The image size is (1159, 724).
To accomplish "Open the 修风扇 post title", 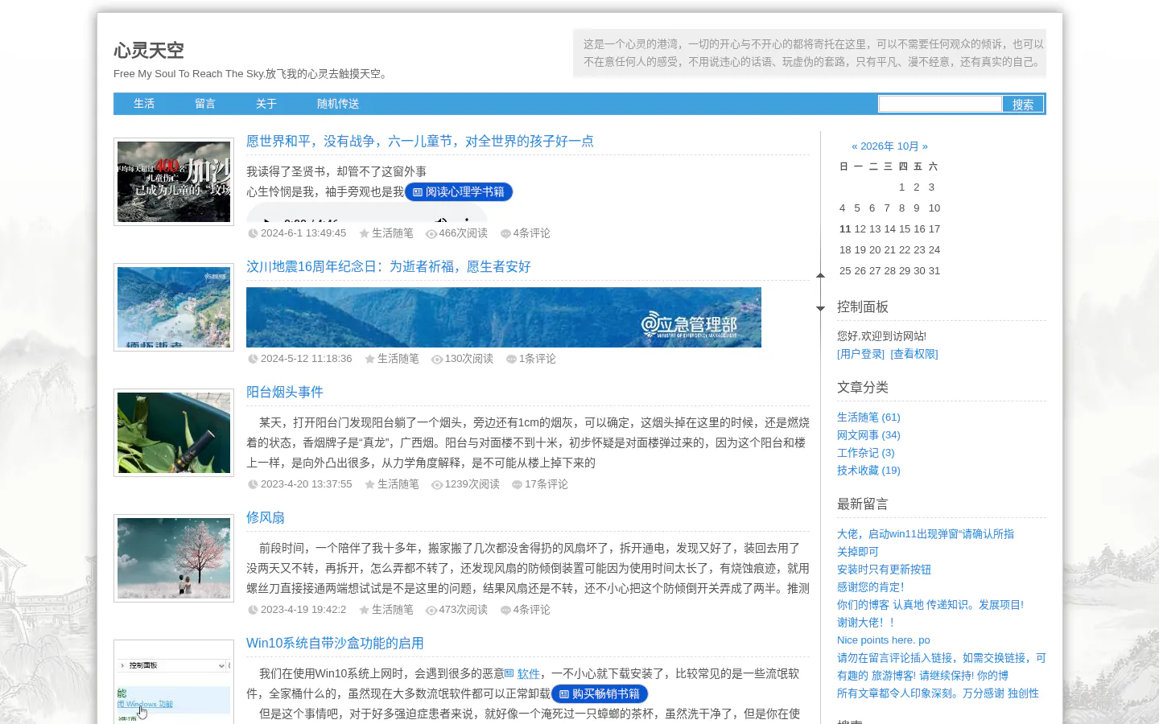I will point(266,518).
